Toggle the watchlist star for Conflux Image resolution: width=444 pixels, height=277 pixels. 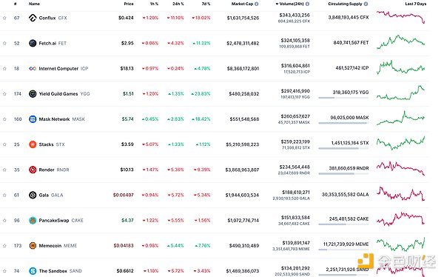[x=4, y=18]
